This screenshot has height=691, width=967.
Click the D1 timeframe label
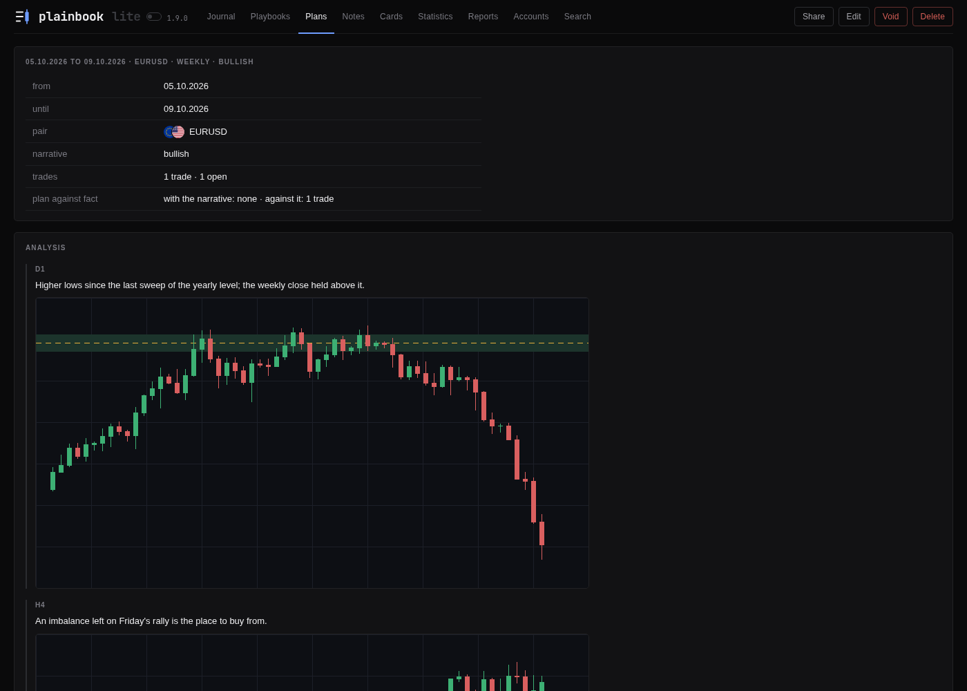(x=40, y=269)
